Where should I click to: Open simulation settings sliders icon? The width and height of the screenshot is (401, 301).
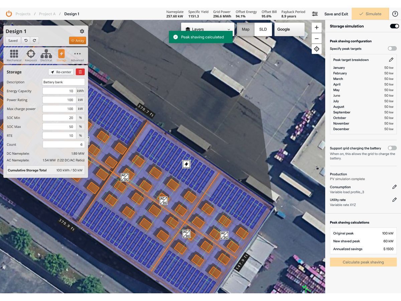pyautogui.click(x=315, y=14)
